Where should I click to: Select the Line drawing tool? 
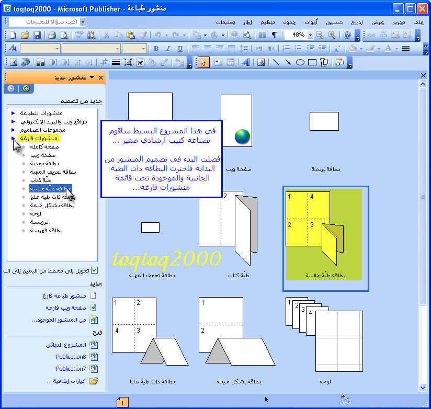coord(276,62)
